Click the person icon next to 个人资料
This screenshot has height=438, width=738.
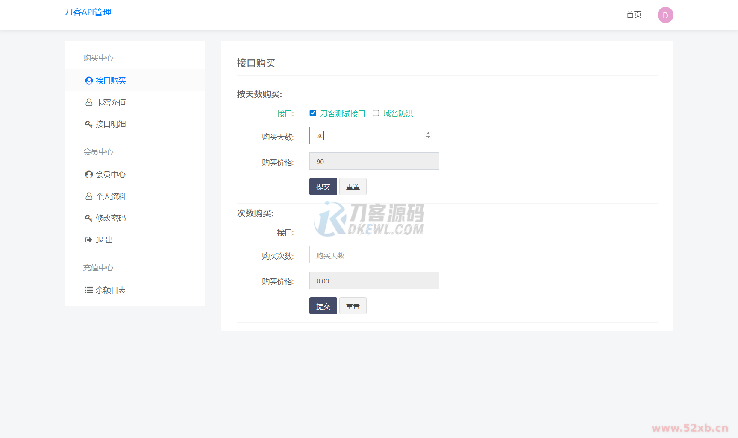pyautogui.click(x=89, y=196)
